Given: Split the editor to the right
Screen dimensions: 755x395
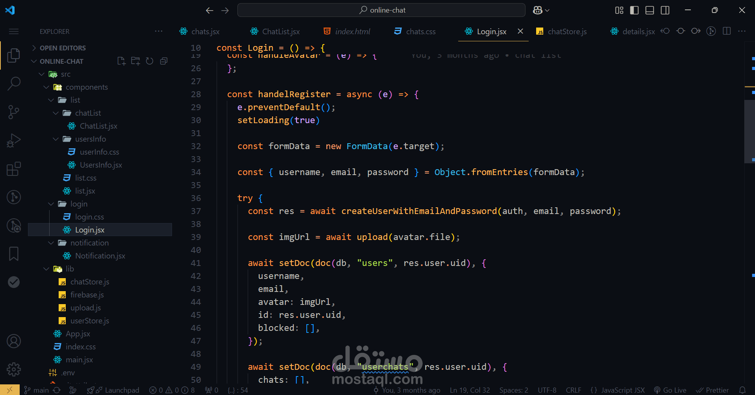Looking at the screenshot, I should pyautogui.click(x=727, y=31).
